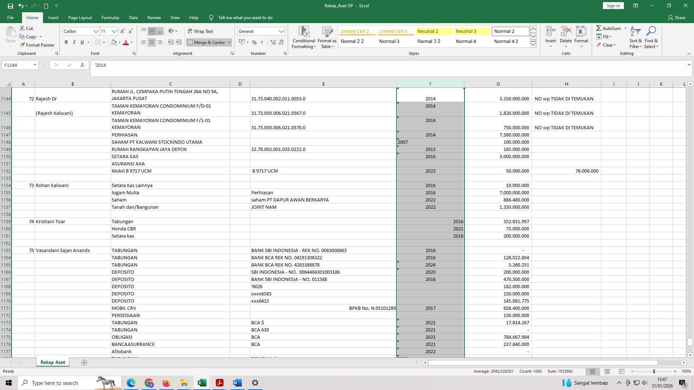
Task: Select the Italic toggle
Action: [x=74, y=42]
